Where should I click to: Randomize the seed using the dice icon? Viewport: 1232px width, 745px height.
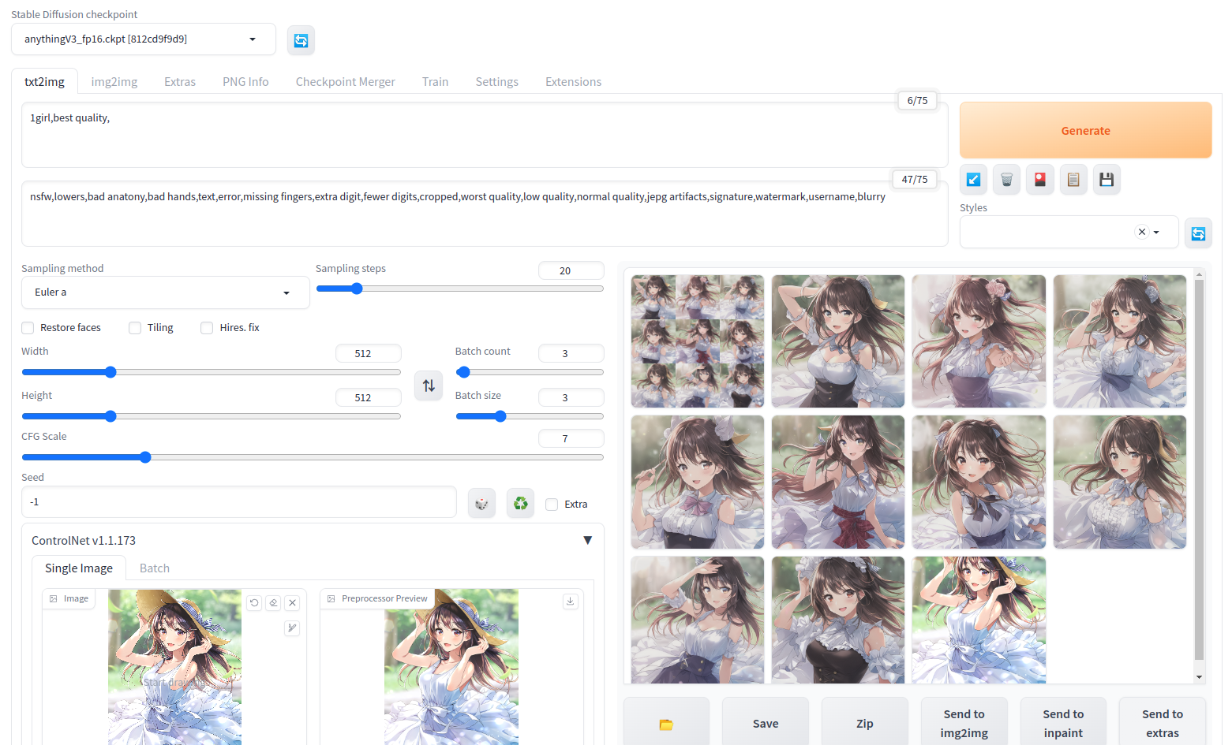[x=481, y=502]
